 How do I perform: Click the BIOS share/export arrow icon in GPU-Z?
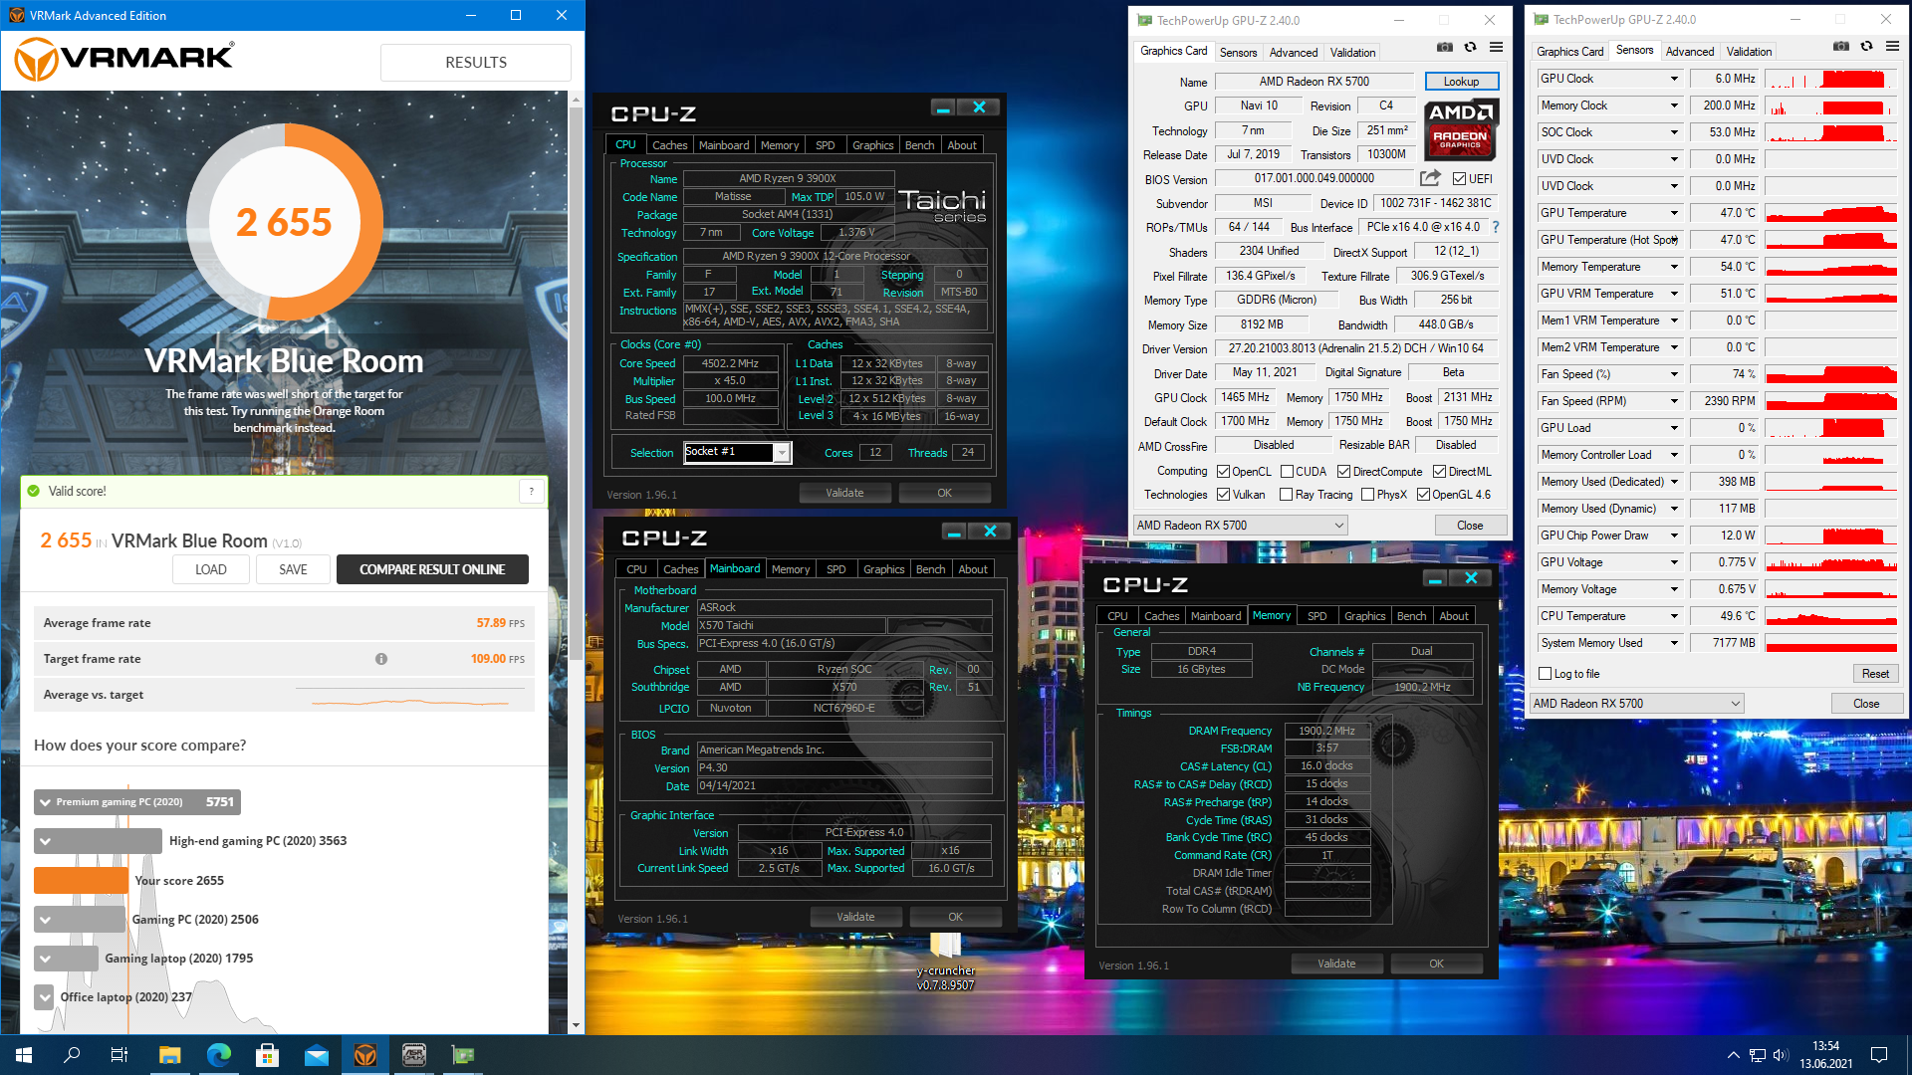point(1430,178)
